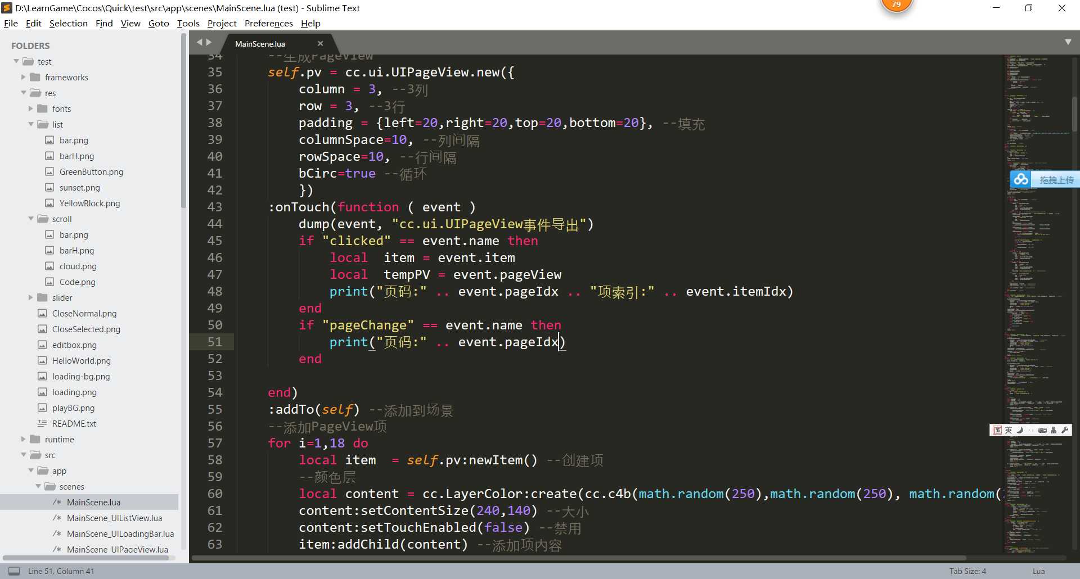Expand the slider folder

pyautogui.click(x=31, y=297)
